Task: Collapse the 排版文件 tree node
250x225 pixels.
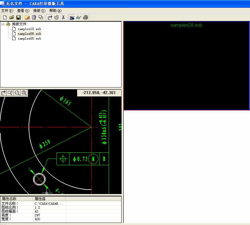Action: click(3, 24)
